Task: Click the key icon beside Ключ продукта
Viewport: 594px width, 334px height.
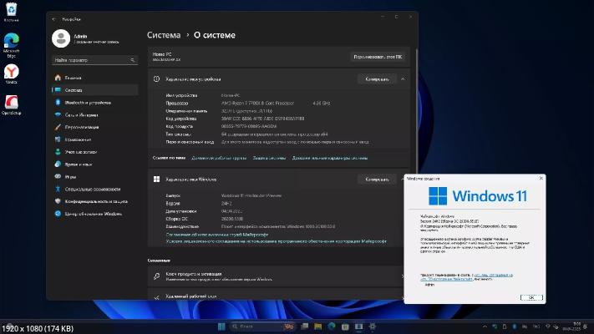Action: tap(156, 276)
